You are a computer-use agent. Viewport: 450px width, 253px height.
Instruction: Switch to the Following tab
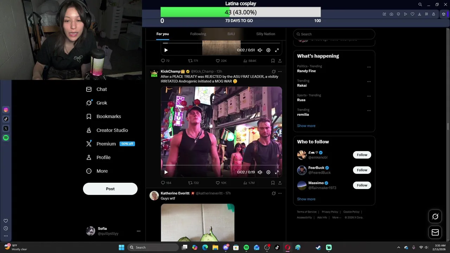198,34
